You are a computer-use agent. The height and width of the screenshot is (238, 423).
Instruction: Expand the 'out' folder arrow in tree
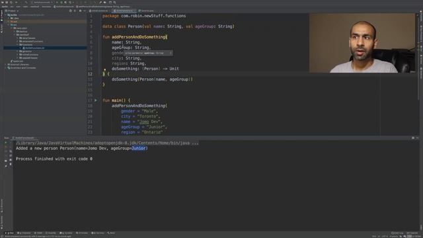[9, 22]
